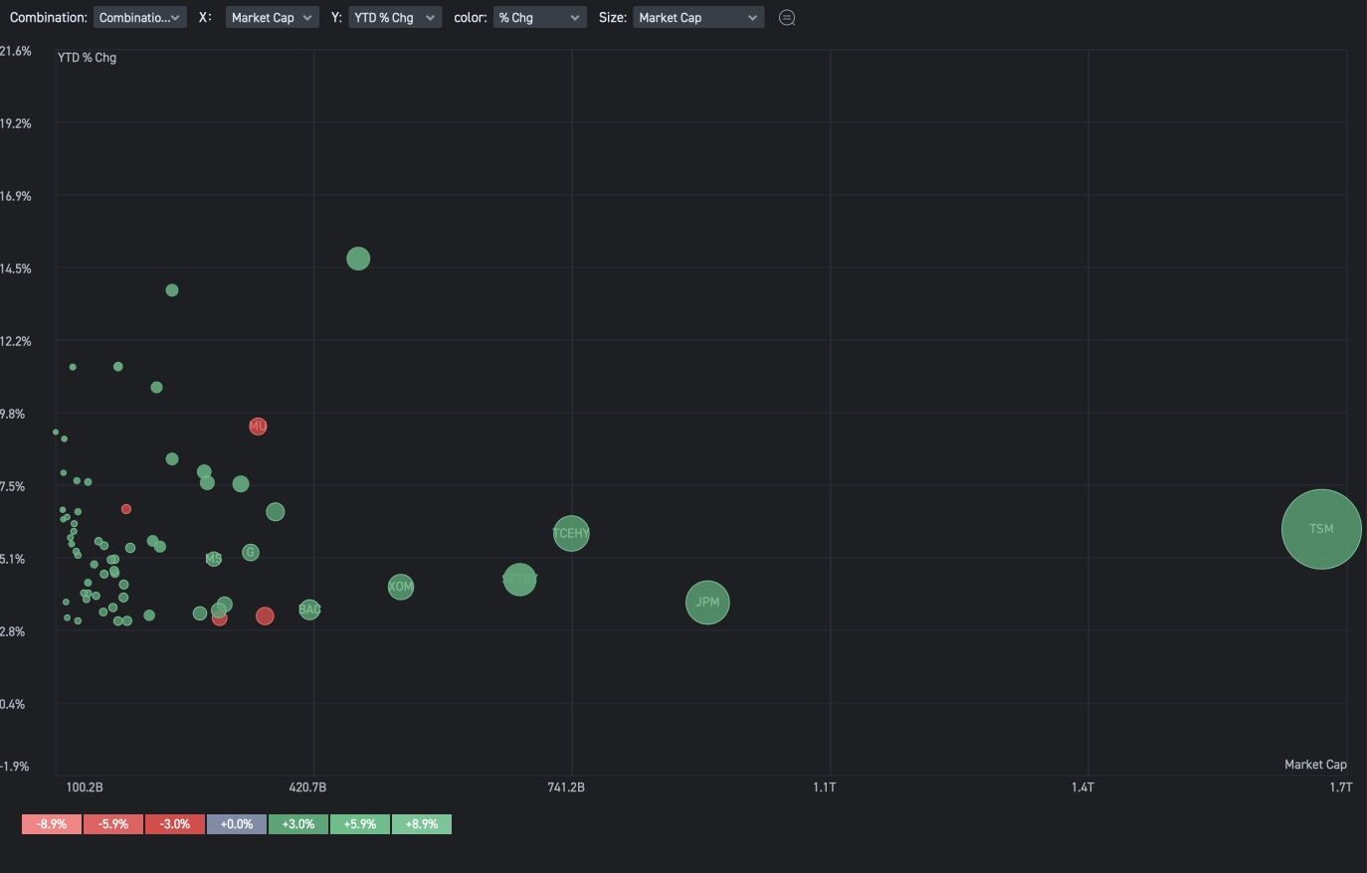Click the XOM data point
This screenshot has width=1367, height=873.
point(400,587)
